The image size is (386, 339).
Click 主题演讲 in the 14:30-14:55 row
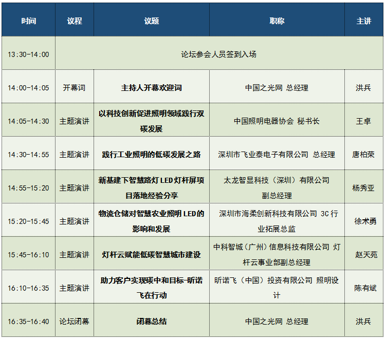(75, 155)
